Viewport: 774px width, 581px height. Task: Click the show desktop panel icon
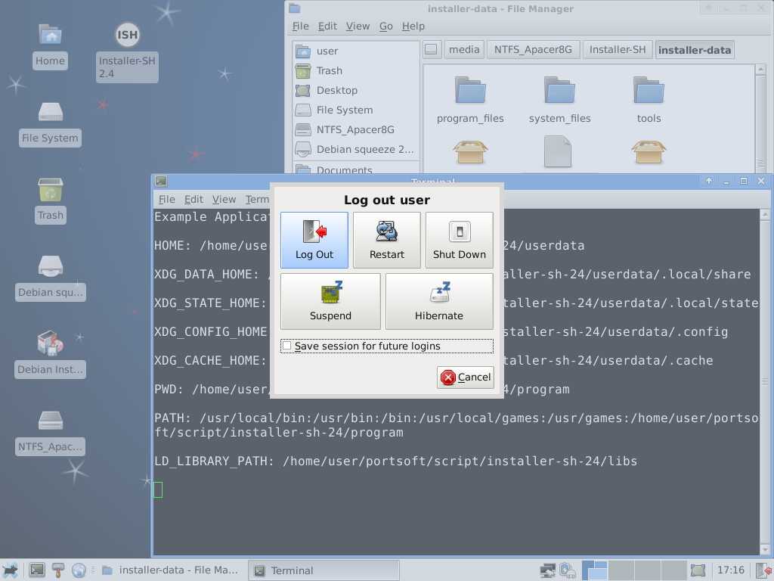pyautogui.click(x=698, y=570)
